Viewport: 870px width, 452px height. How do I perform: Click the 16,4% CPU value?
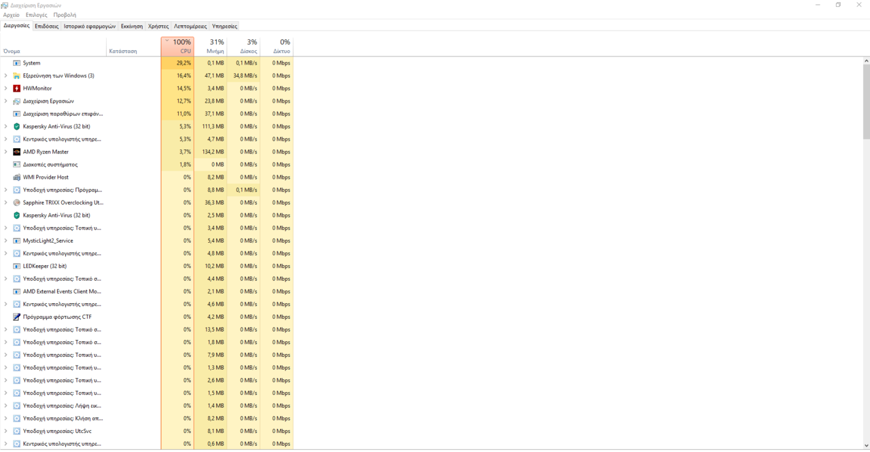(184, 75)
